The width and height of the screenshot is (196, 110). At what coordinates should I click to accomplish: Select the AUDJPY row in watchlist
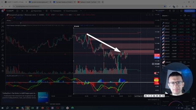tap(176, 26)
